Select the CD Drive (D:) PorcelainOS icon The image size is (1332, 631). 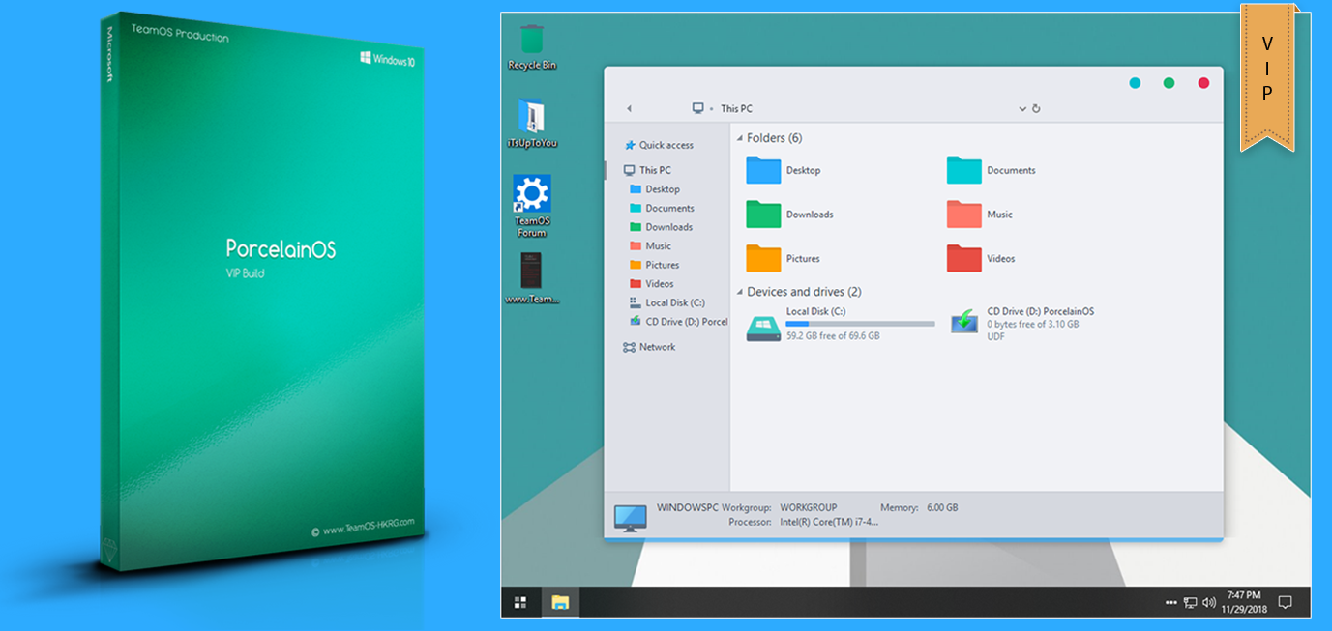[x=964, y=323]
